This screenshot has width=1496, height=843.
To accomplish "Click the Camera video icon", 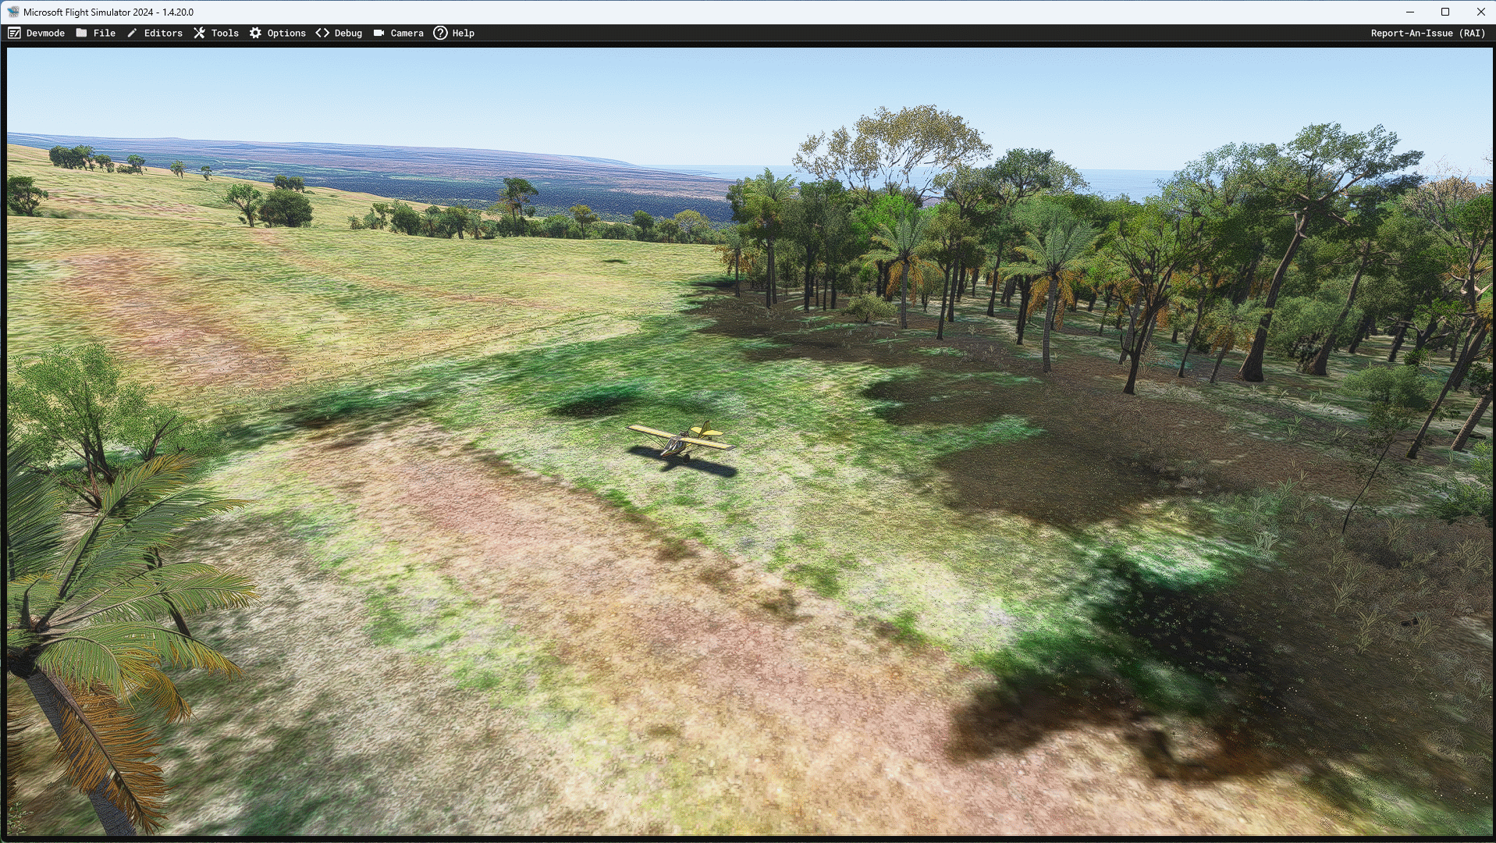I will point(379,33).
